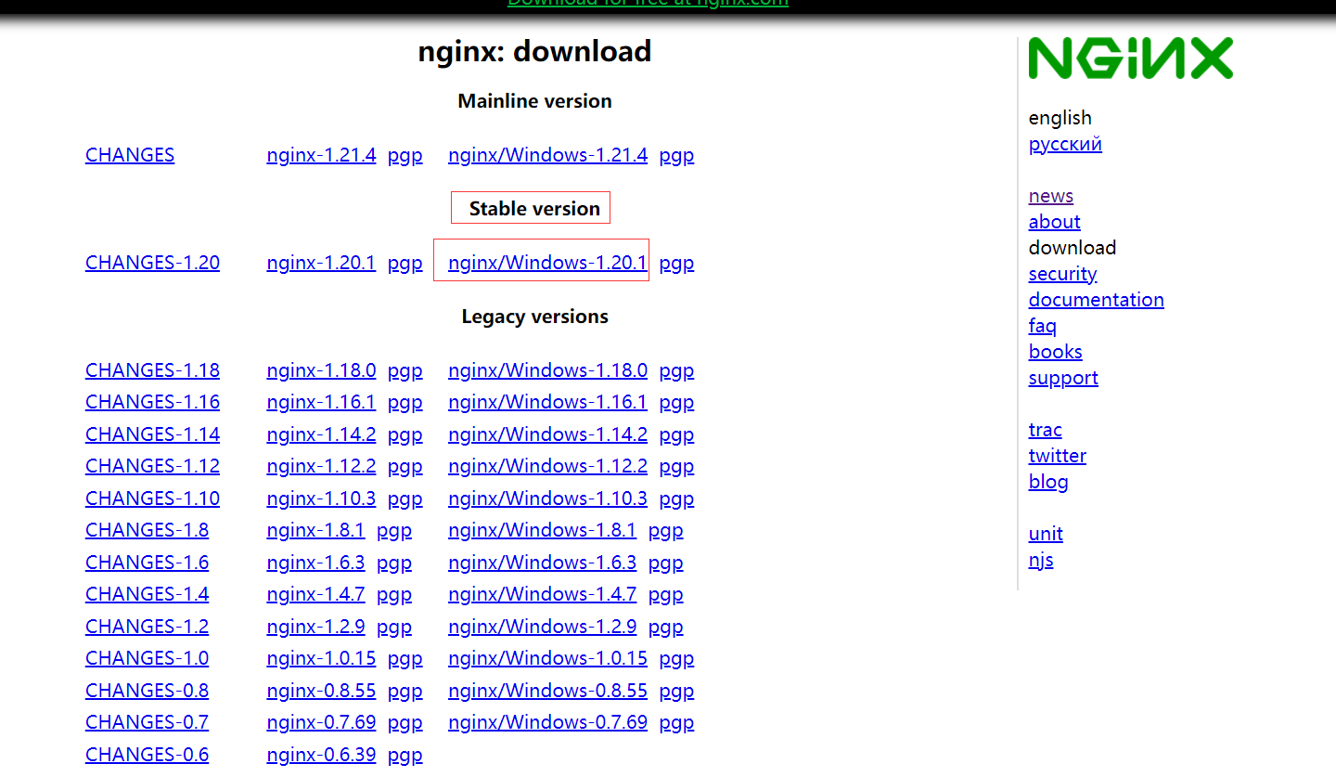Open the security page
Image resolution: width=1336 pixels, height=777 pixels.
[1063, 274]
